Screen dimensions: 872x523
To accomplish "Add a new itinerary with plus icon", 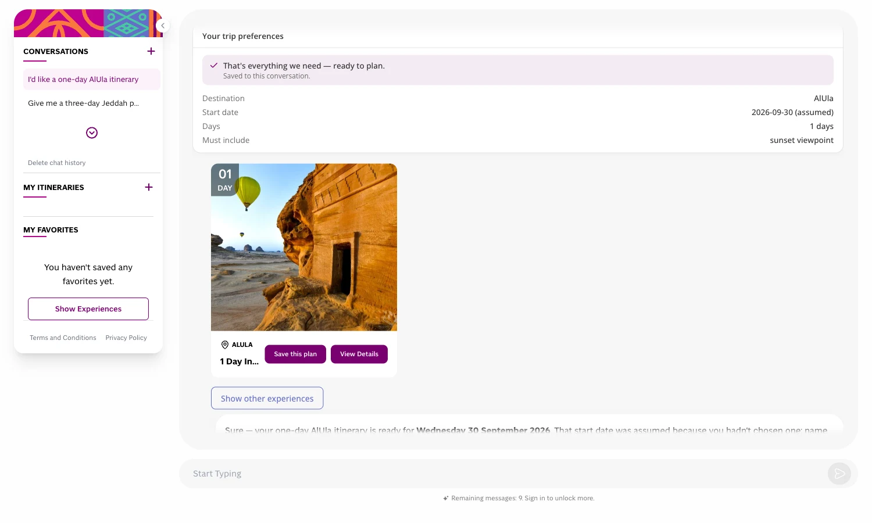I will point(149,187).
